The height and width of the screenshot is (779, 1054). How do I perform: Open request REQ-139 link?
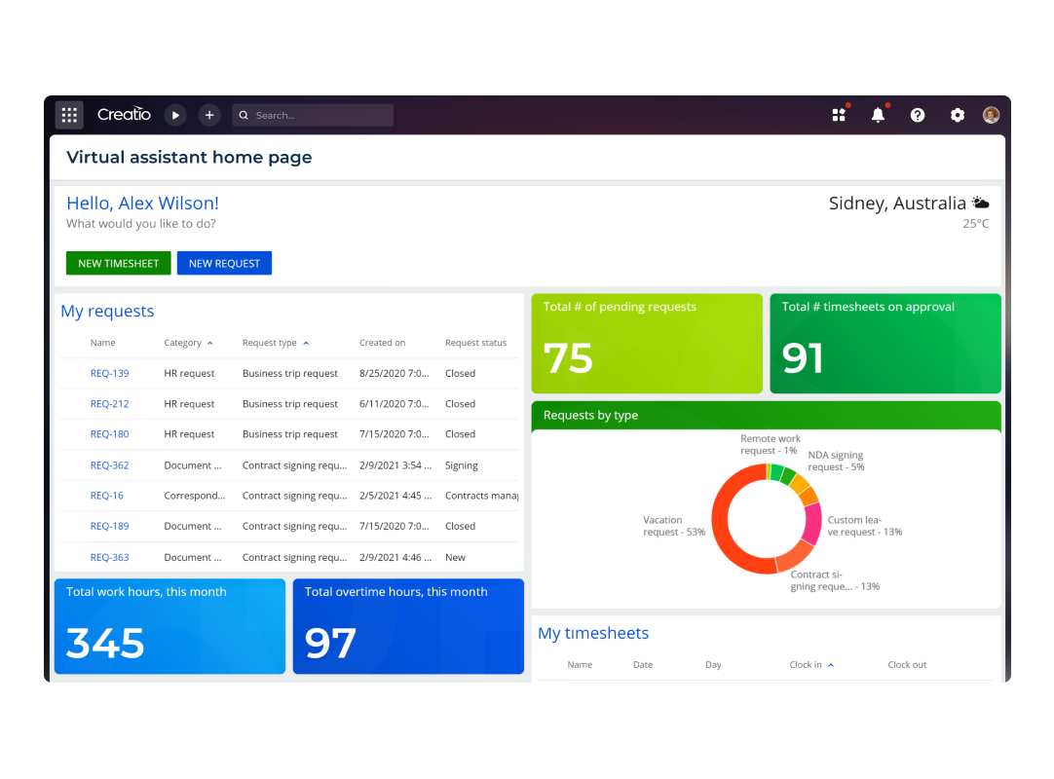point(109,373)
